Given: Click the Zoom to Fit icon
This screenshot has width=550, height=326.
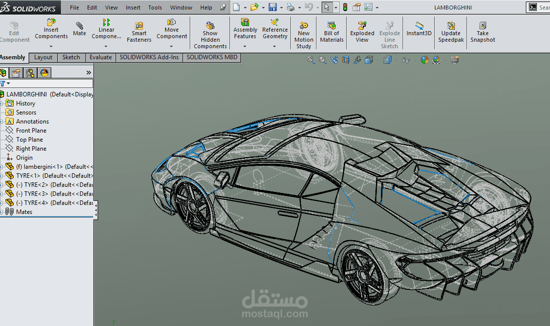Looking at the screenshot, I should pyautogui.click(x=311, y=60).
